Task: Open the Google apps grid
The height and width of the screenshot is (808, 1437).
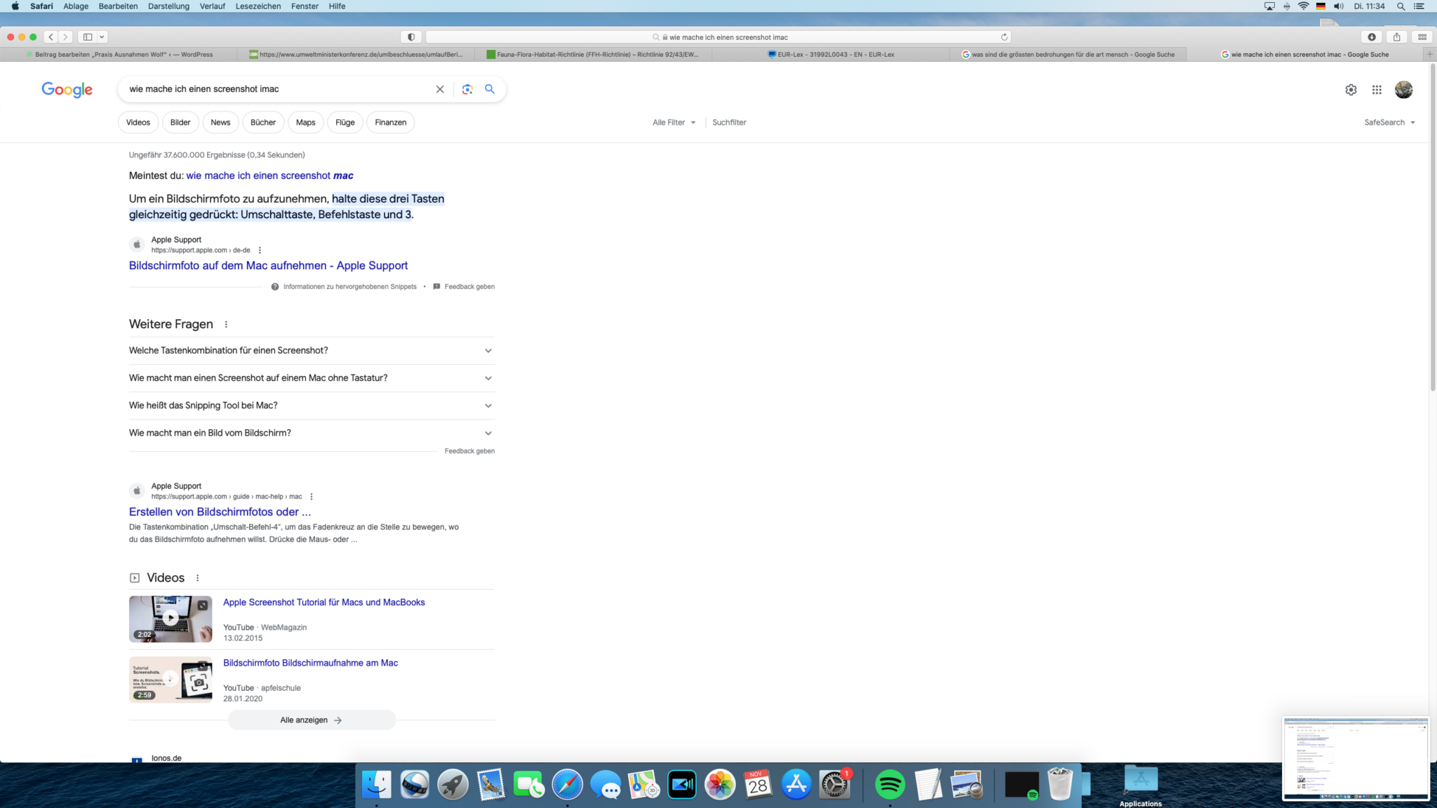Action: (1377, 90)
